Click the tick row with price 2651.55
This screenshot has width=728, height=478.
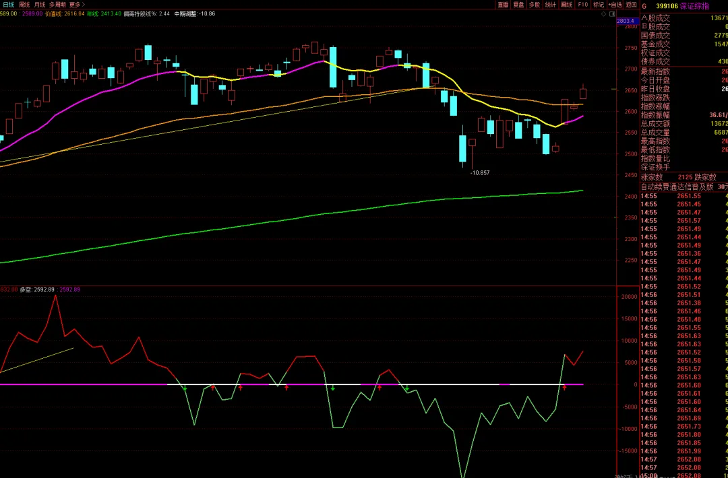click(684, 196)
